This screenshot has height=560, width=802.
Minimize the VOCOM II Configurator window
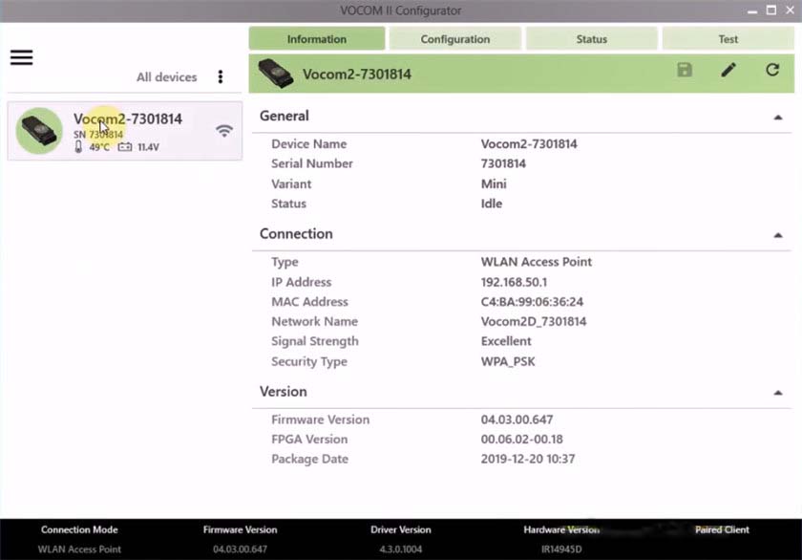tap(752, 11)
